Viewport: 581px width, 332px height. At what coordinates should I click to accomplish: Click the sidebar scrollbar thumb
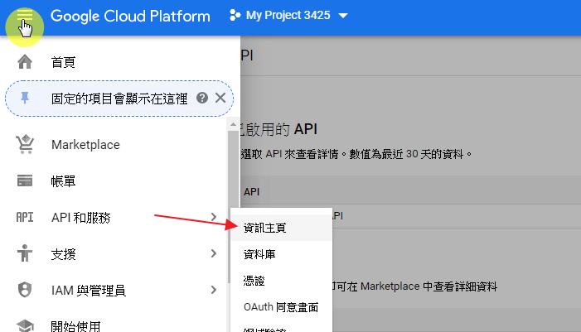[x=233, y=207]
